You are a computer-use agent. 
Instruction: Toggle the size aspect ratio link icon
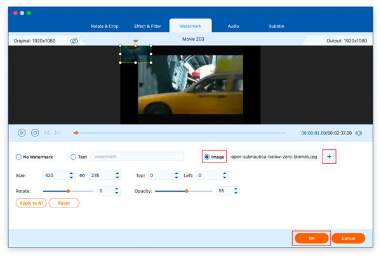82,175
